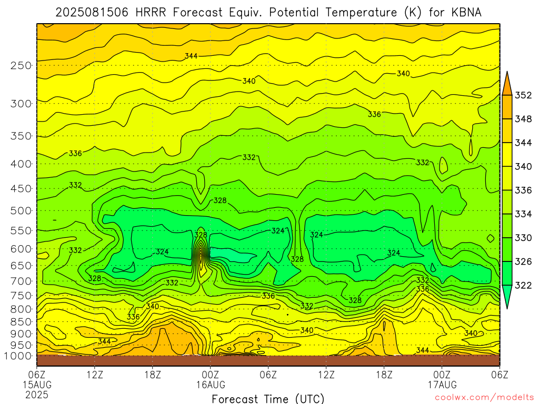Click the 400 pressure level label
Viewport: 539px width, 404px height.
[21, 164]
